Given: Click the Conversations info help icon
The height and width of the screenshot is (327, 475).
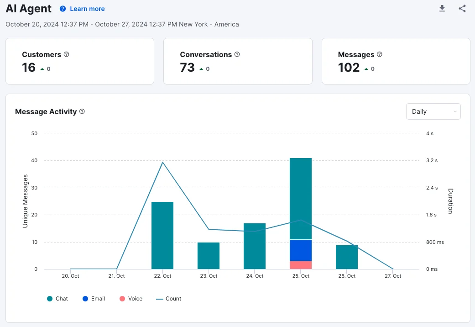Looking at the screenshot, I should 237,54.
